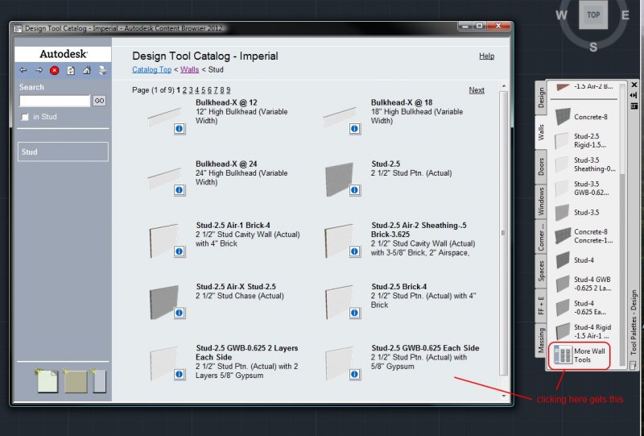Image resolution: width=644 pixels, height=436 pixels.
Task: Switch to the Design palette tab
Action: tap(541, 98)
